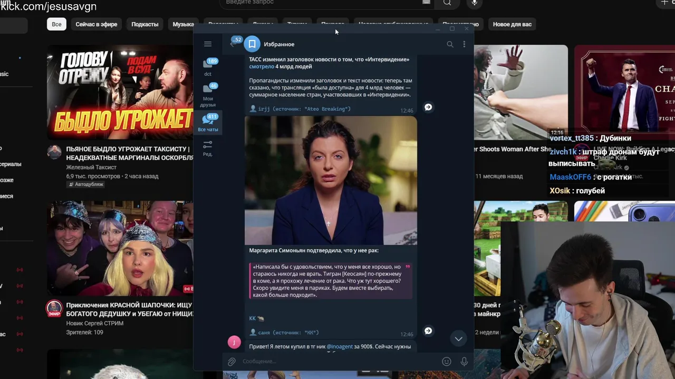
Task: Open Мои друзья chat folder
Action: [208, 95]
